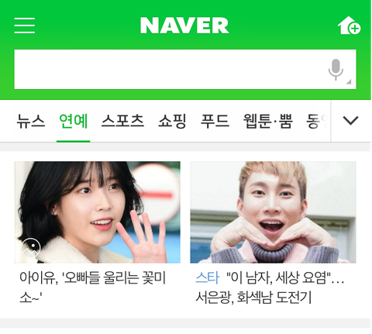Click the NAVER logo
The height and width of the screenshot is (334, 372).
184,26
